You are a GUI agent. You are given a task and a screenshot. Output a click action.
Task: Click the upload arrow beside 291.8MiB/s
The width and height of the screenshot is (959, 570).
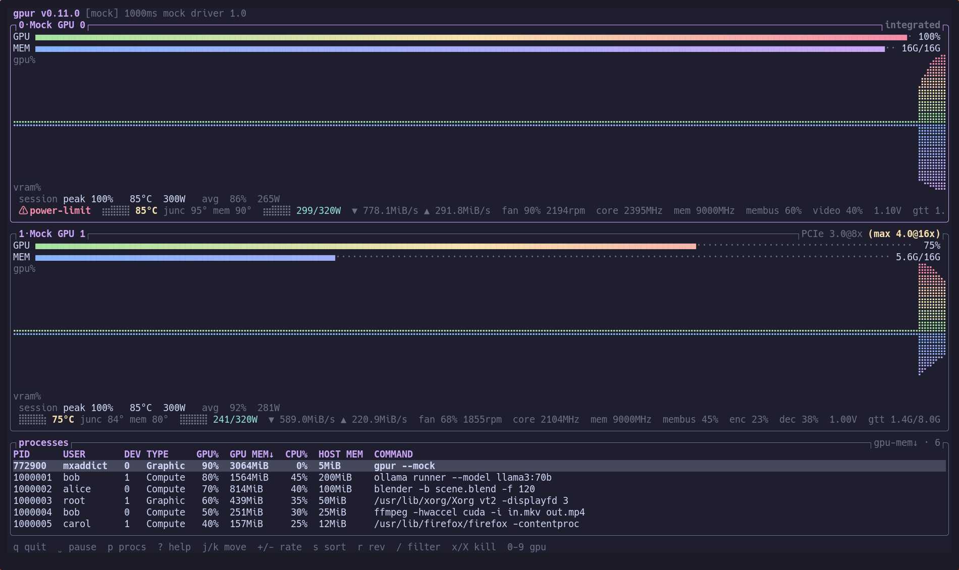coord(427,211)
